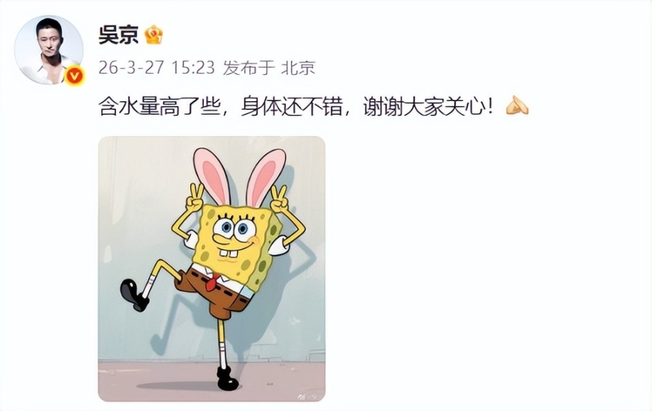Select the phrase 含水量高了些 in post
Image resolution: width=652 pixels, height=411 pixels.
point(159,107)
